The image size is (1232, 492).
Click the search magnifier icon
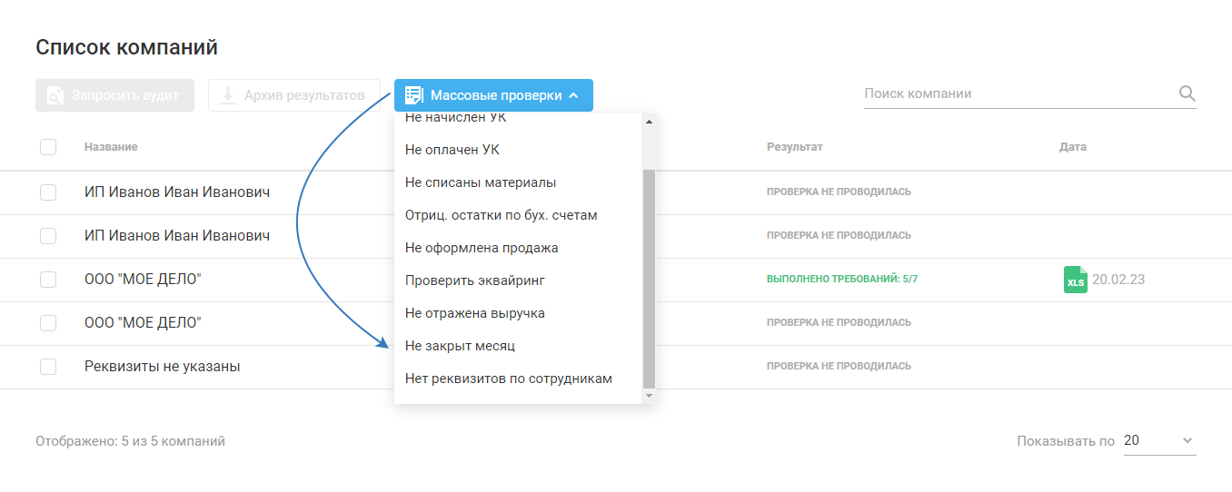(1187, 93)
